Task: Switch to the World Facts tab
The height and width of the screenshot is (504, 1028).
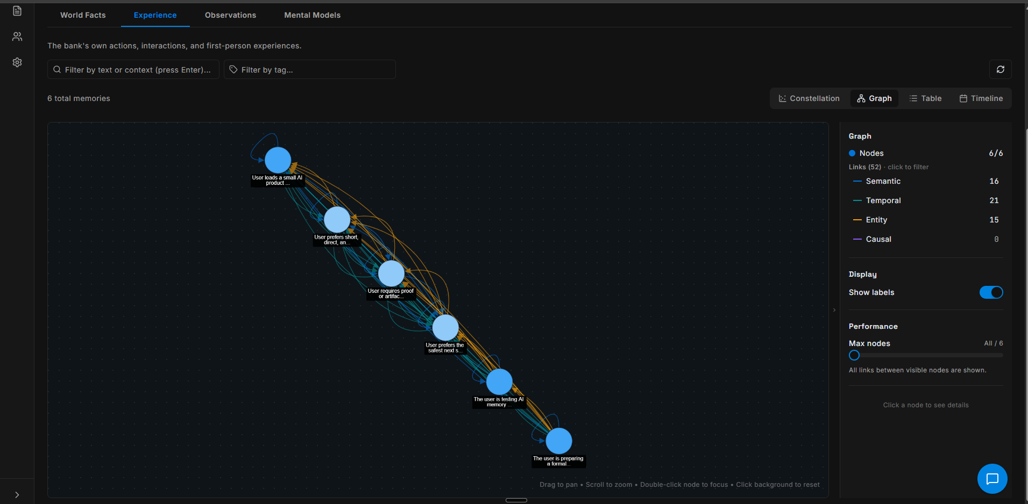Action: point(83,15)
